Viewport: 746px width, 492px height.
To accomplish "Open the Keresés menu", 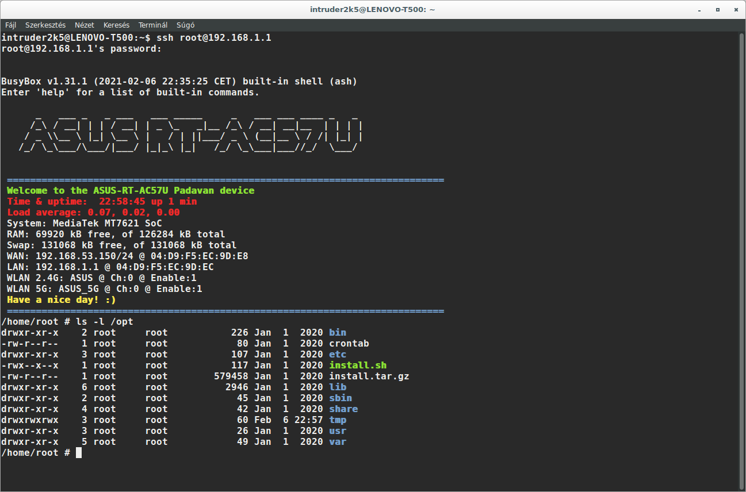I will (x=116, y=25).
